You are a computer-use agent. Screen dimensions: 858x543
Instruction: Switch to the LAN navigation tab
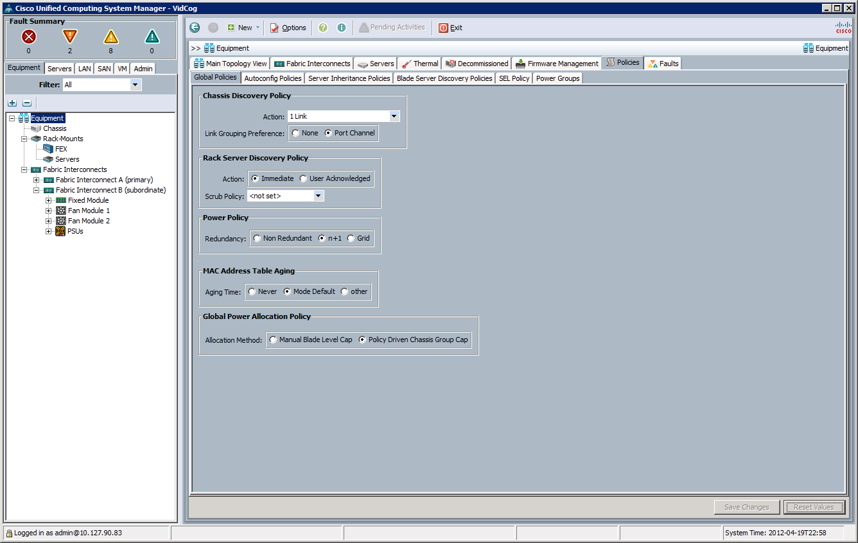coord(85,69)
